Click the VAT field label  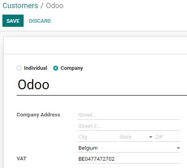pyautogui.click(x=22, y=159)
